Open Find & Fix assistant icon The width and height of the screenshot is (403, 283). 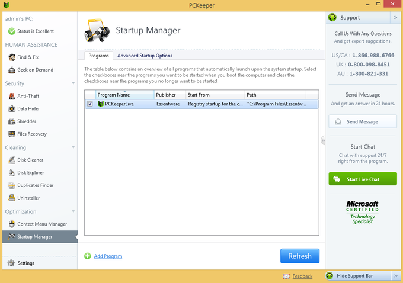[x=12, y=57]
